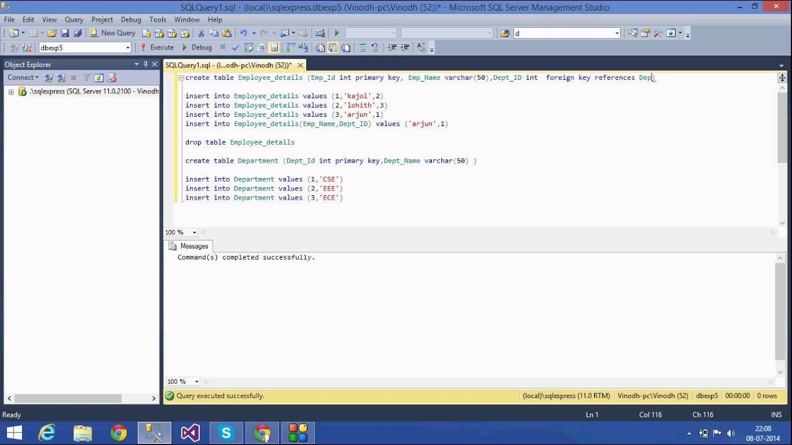Open the Tools menu
The height and width of the screenshot is (445, 792).
(158, 20)
